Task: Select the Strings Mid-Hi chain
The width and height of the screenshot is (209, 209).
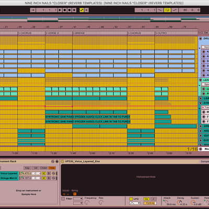Action: pos(9,178)
